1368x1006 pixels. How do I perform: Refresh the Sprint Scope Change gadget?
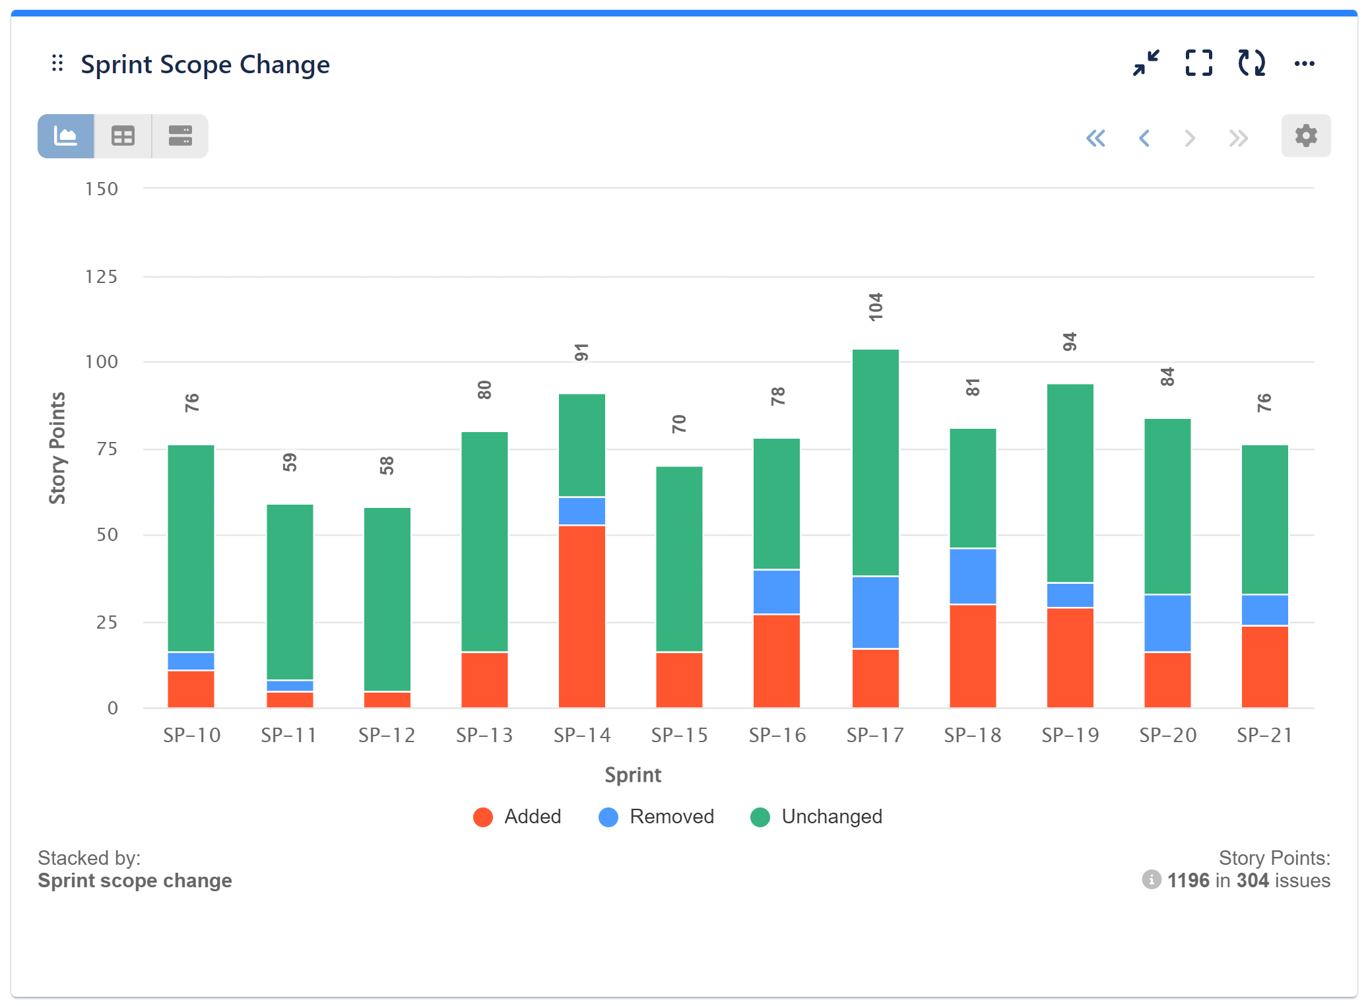coord(1252,63)
